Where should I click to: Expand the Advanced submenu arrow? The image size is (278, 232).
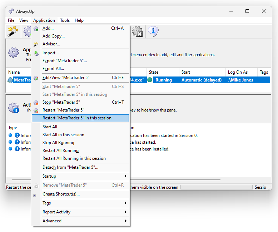(x=125, y=221)
